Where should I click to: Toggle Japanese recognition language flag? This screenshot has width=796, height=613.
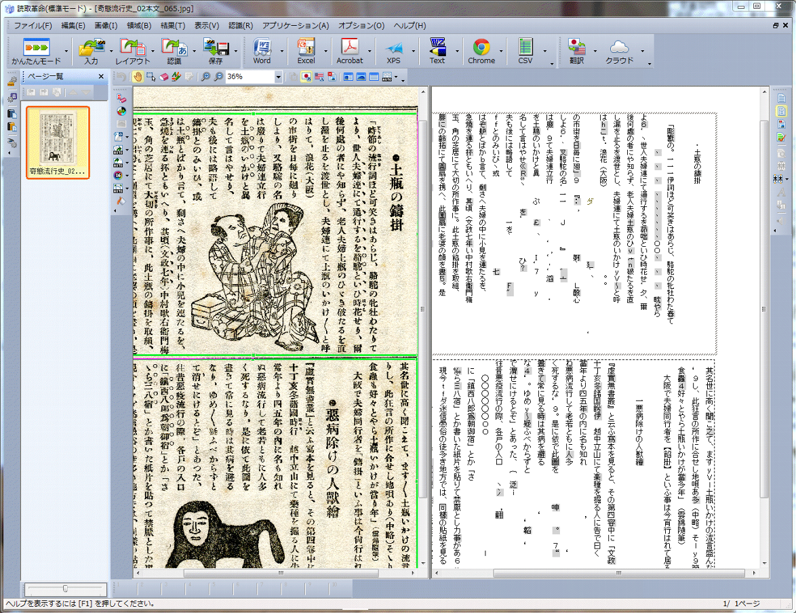click(306, 77)
